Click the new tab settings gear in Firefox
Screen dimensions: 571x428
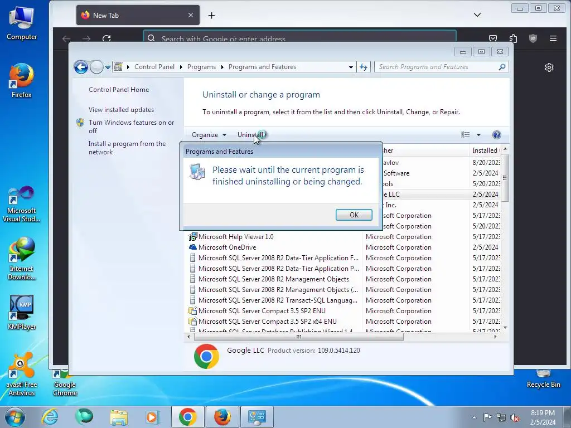[x=549, y=67]
